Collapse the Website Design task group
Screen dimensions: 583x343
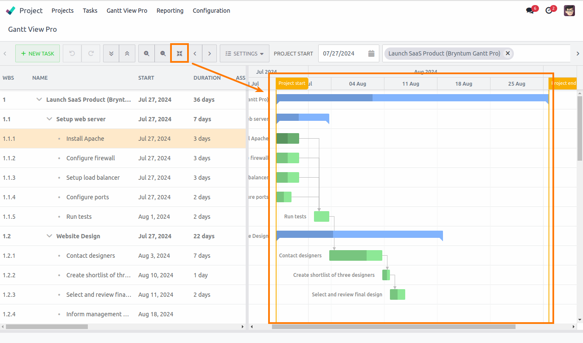pos(49,236)
